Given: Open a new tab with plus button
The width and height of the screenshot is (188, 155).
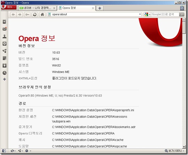Looking at the screenshot, I should (x=100, y=8).
